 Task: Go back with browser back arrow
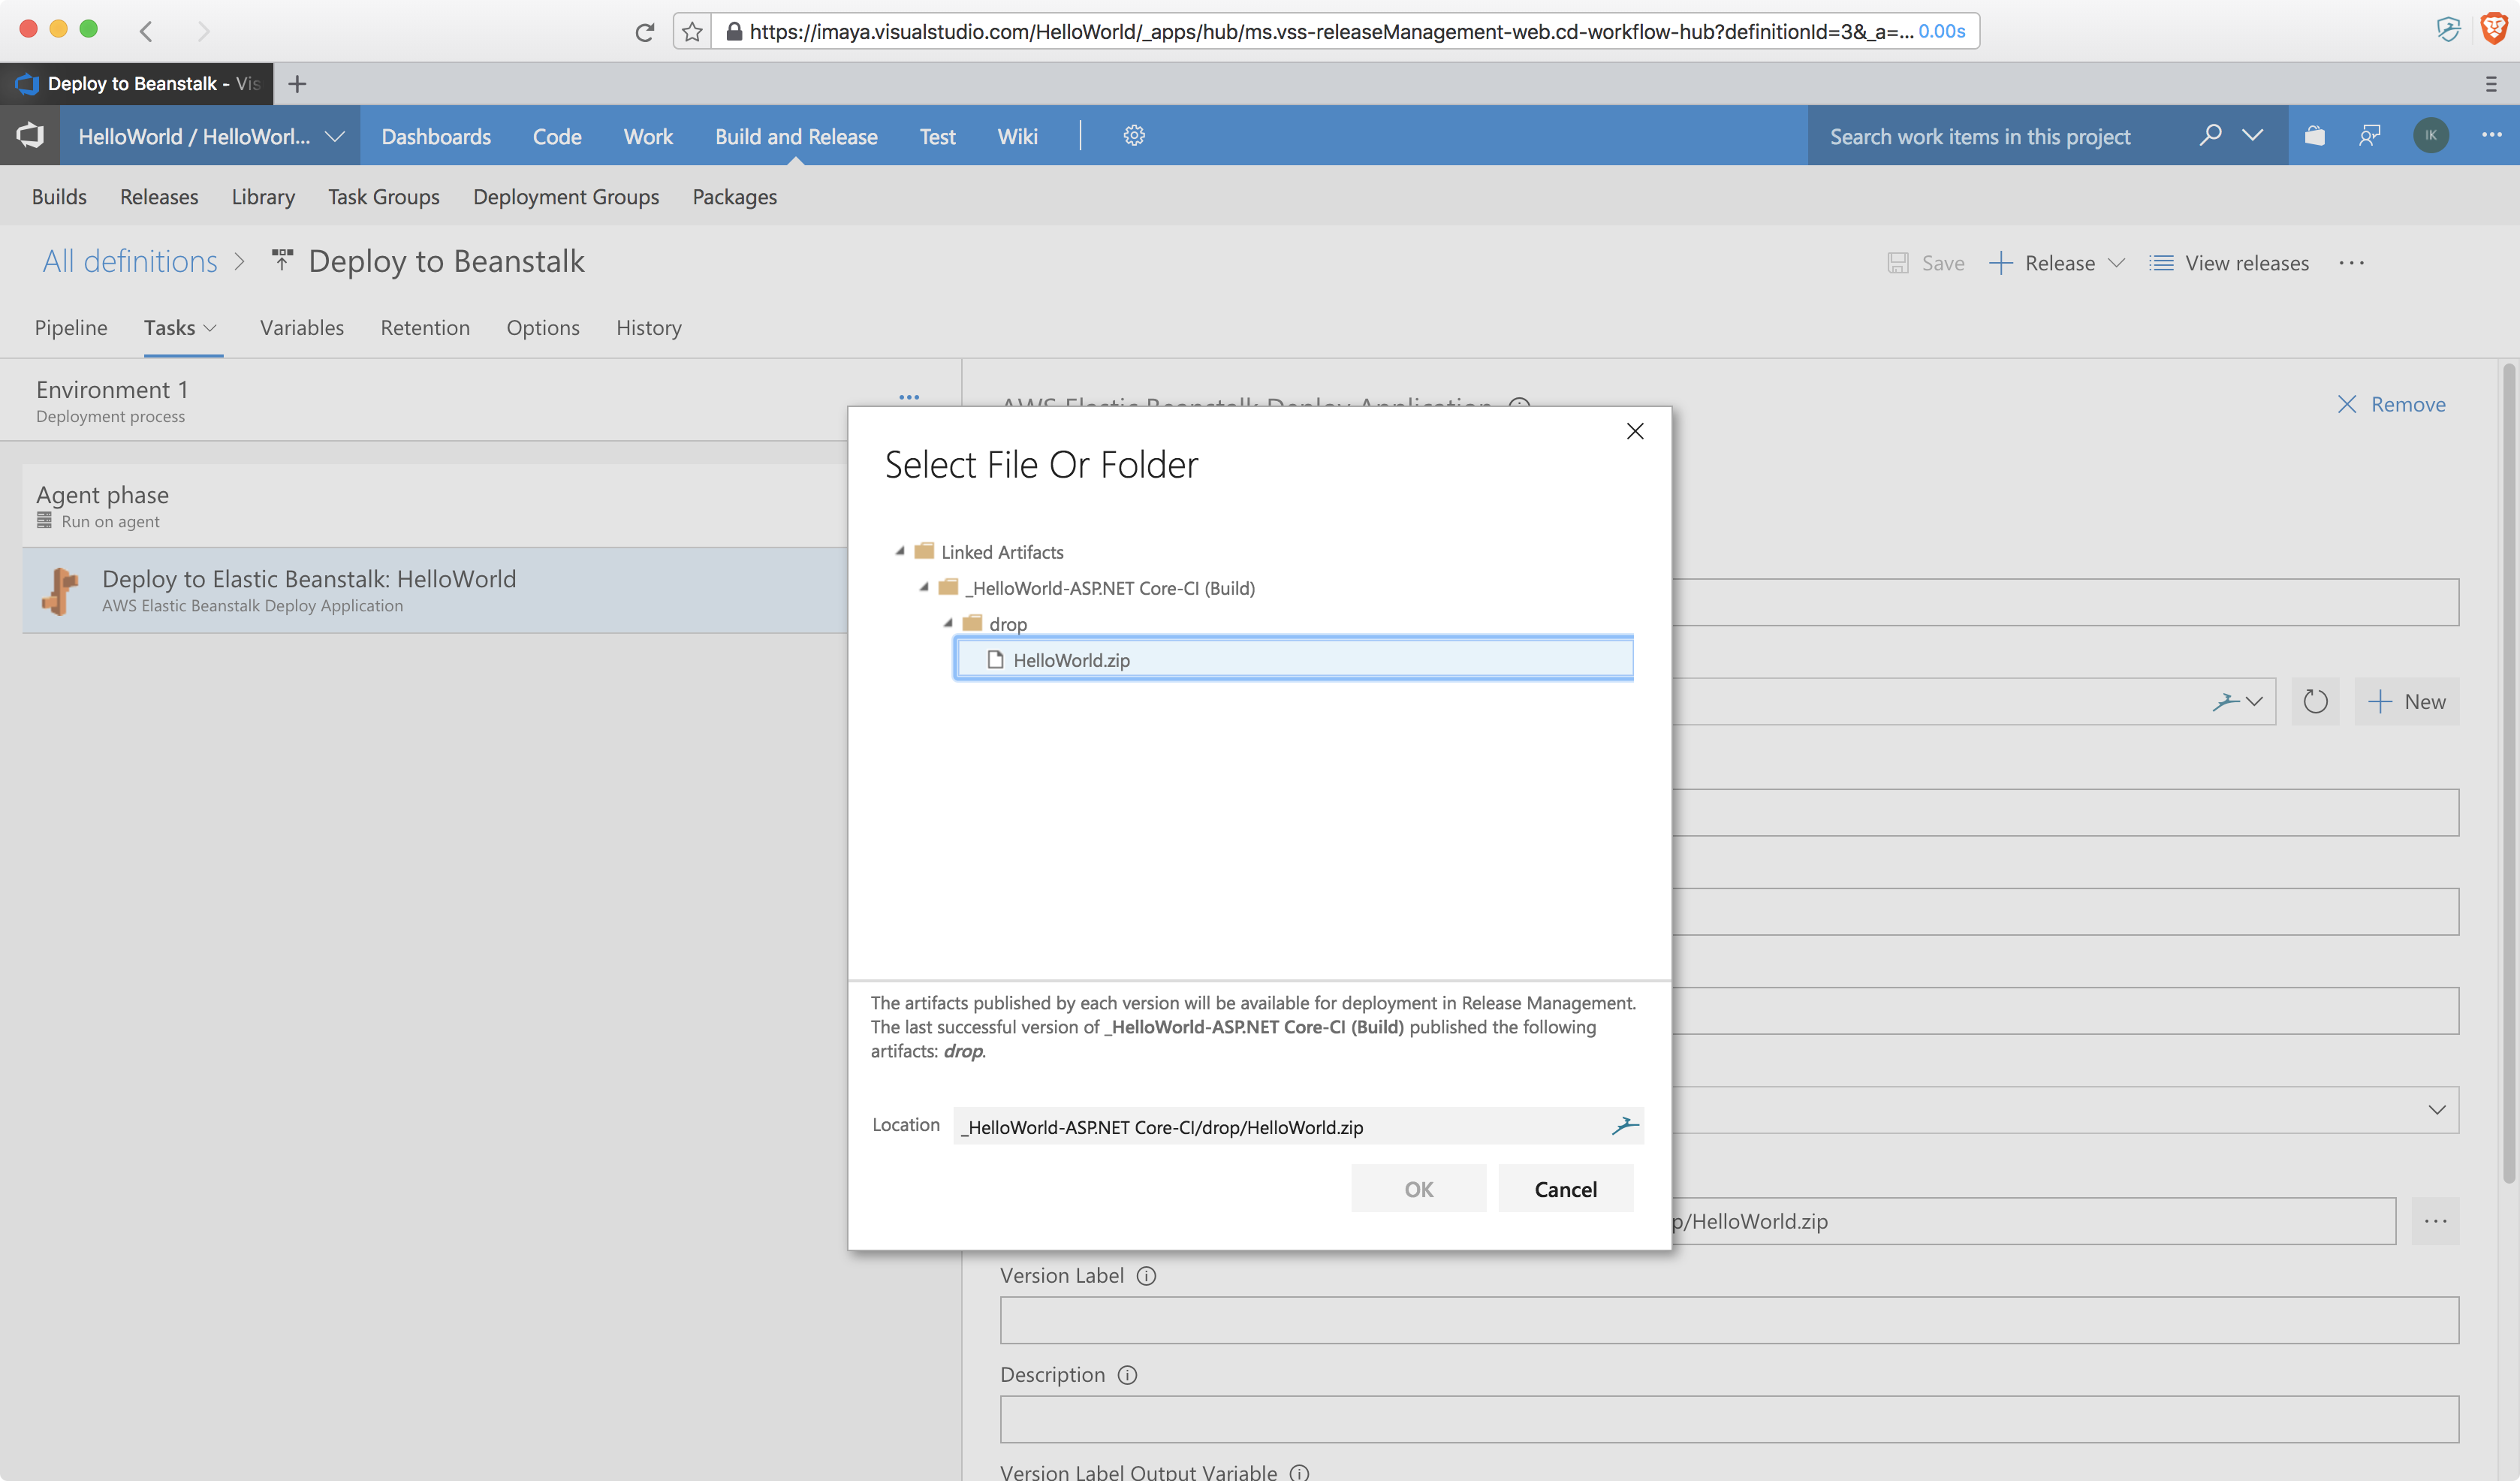coord(147,31)
